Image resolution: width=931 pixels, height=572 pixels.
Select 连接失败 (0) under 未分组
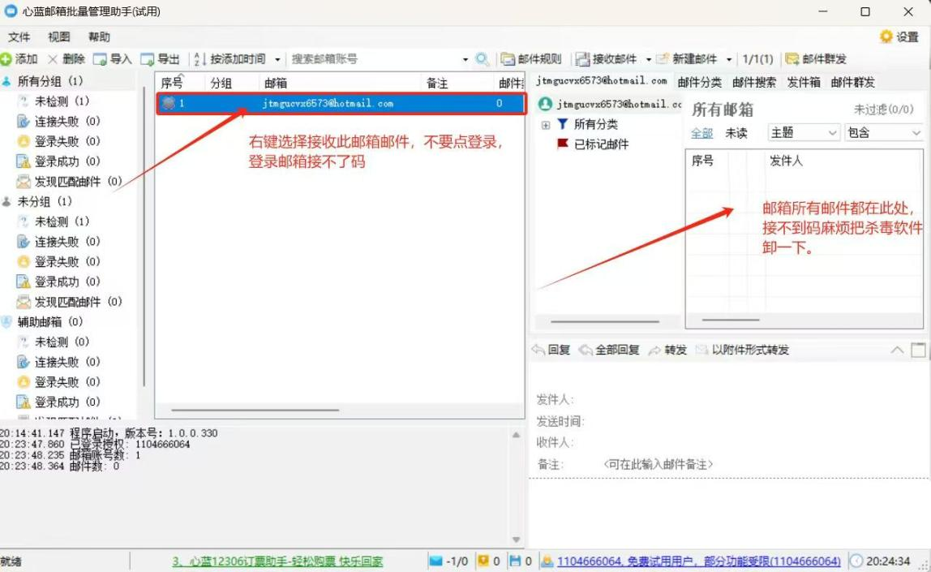coord(66,242)
